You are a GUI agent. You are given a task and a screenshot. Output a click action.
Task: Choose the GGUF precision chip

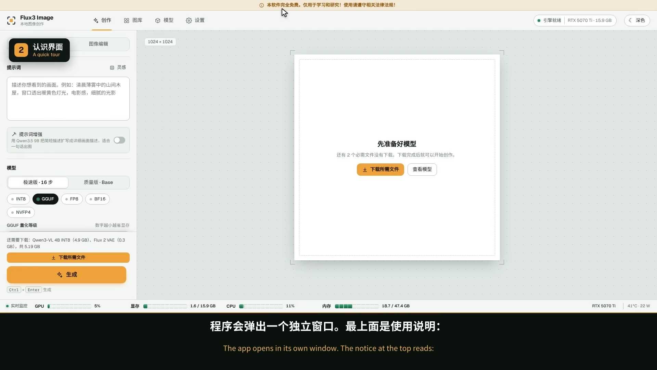click(46, 199)
